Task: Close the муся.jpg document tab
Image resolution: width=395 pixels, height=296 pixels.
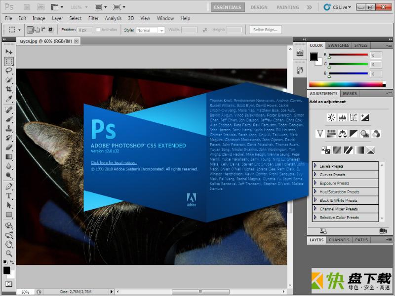Action: coord(77,41)
